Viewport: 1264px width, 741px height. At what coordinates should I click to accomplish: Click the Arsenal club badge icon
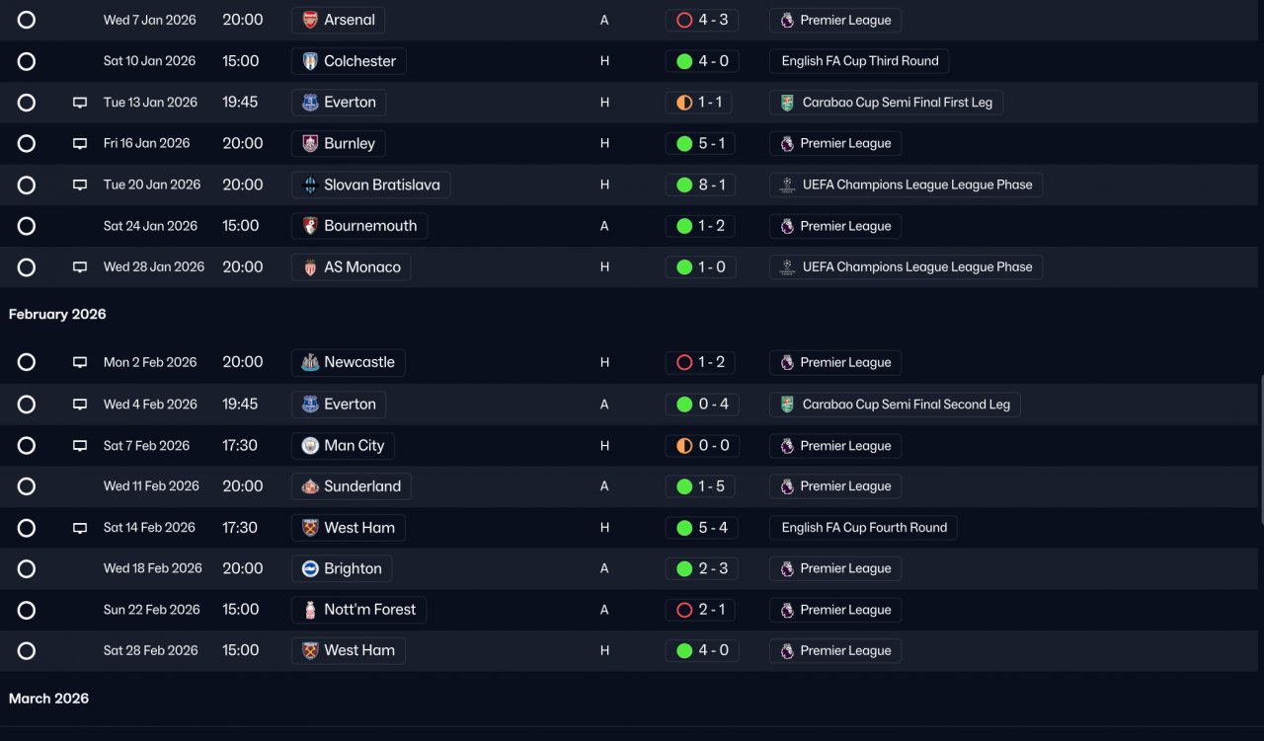tap(310, 20)
